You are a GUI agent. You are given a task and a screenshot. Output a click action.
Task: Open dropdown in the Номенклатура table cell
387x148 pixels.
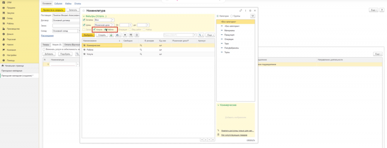(78, 64)
